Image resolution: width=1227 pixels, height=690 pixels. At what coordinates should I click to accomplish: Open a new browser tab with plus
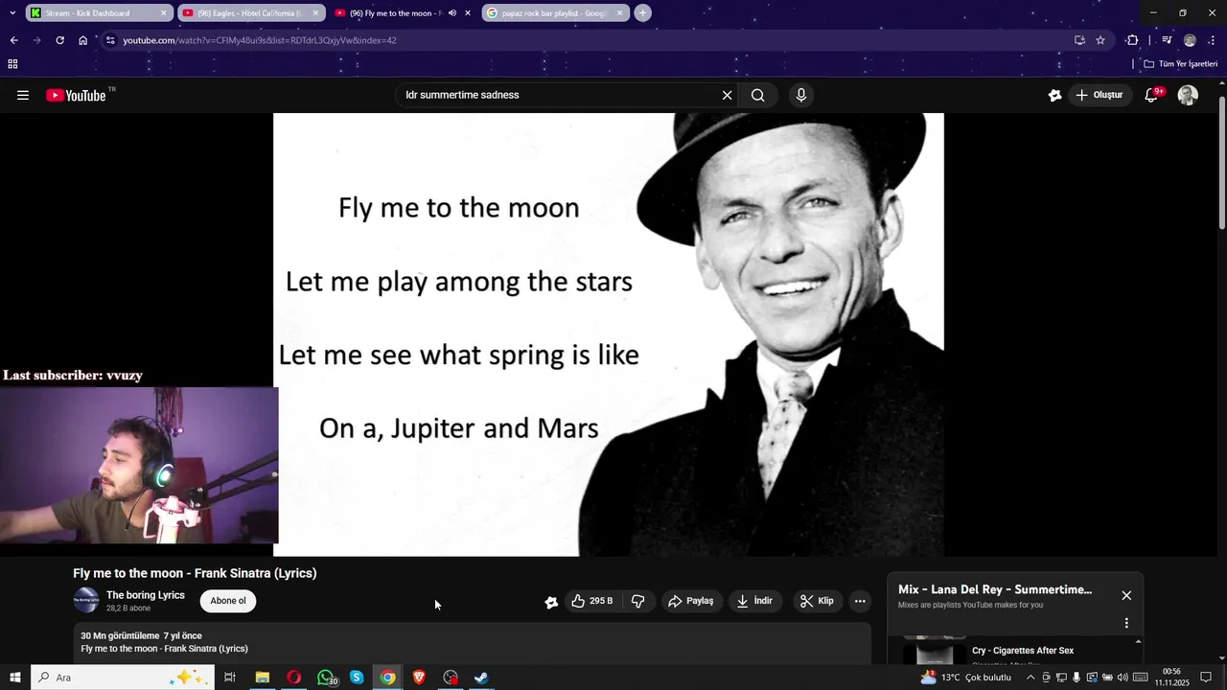(642, 13)
